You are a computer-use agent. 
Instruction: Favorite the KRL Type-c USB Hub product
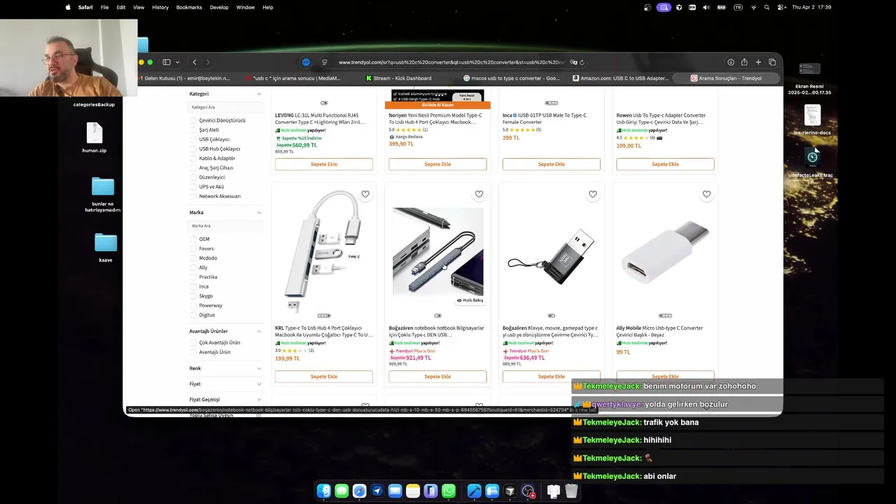tap(365, 194)
